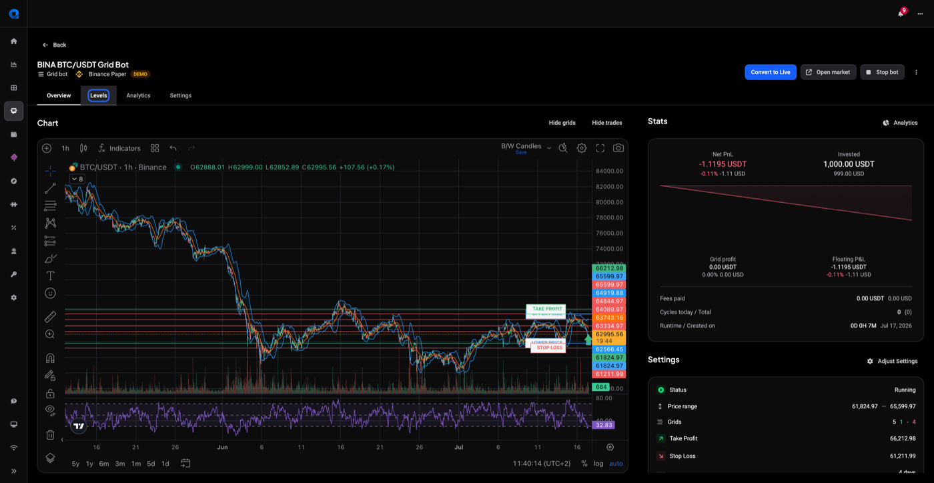This screenshot has width=934, height=483.
Task: Open the top-right ellipsis menu
Action: coord(920,13)
